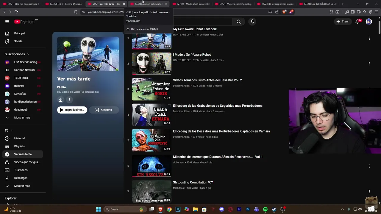Bookmark this page icon

tap(76, 12)
